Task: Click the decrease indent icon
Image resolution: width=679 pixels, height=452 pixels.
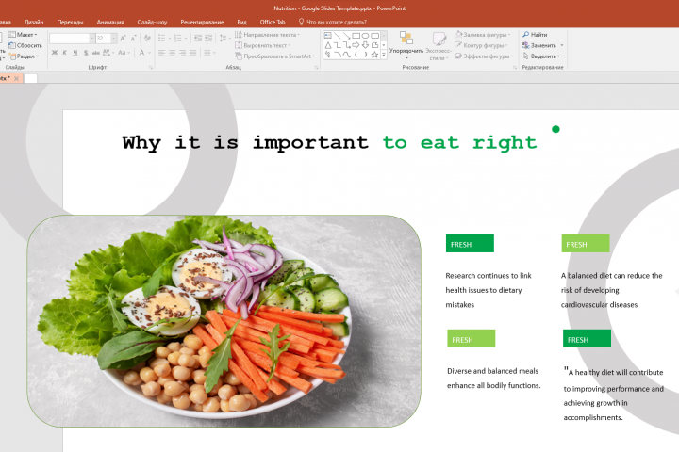Action: 198,39
